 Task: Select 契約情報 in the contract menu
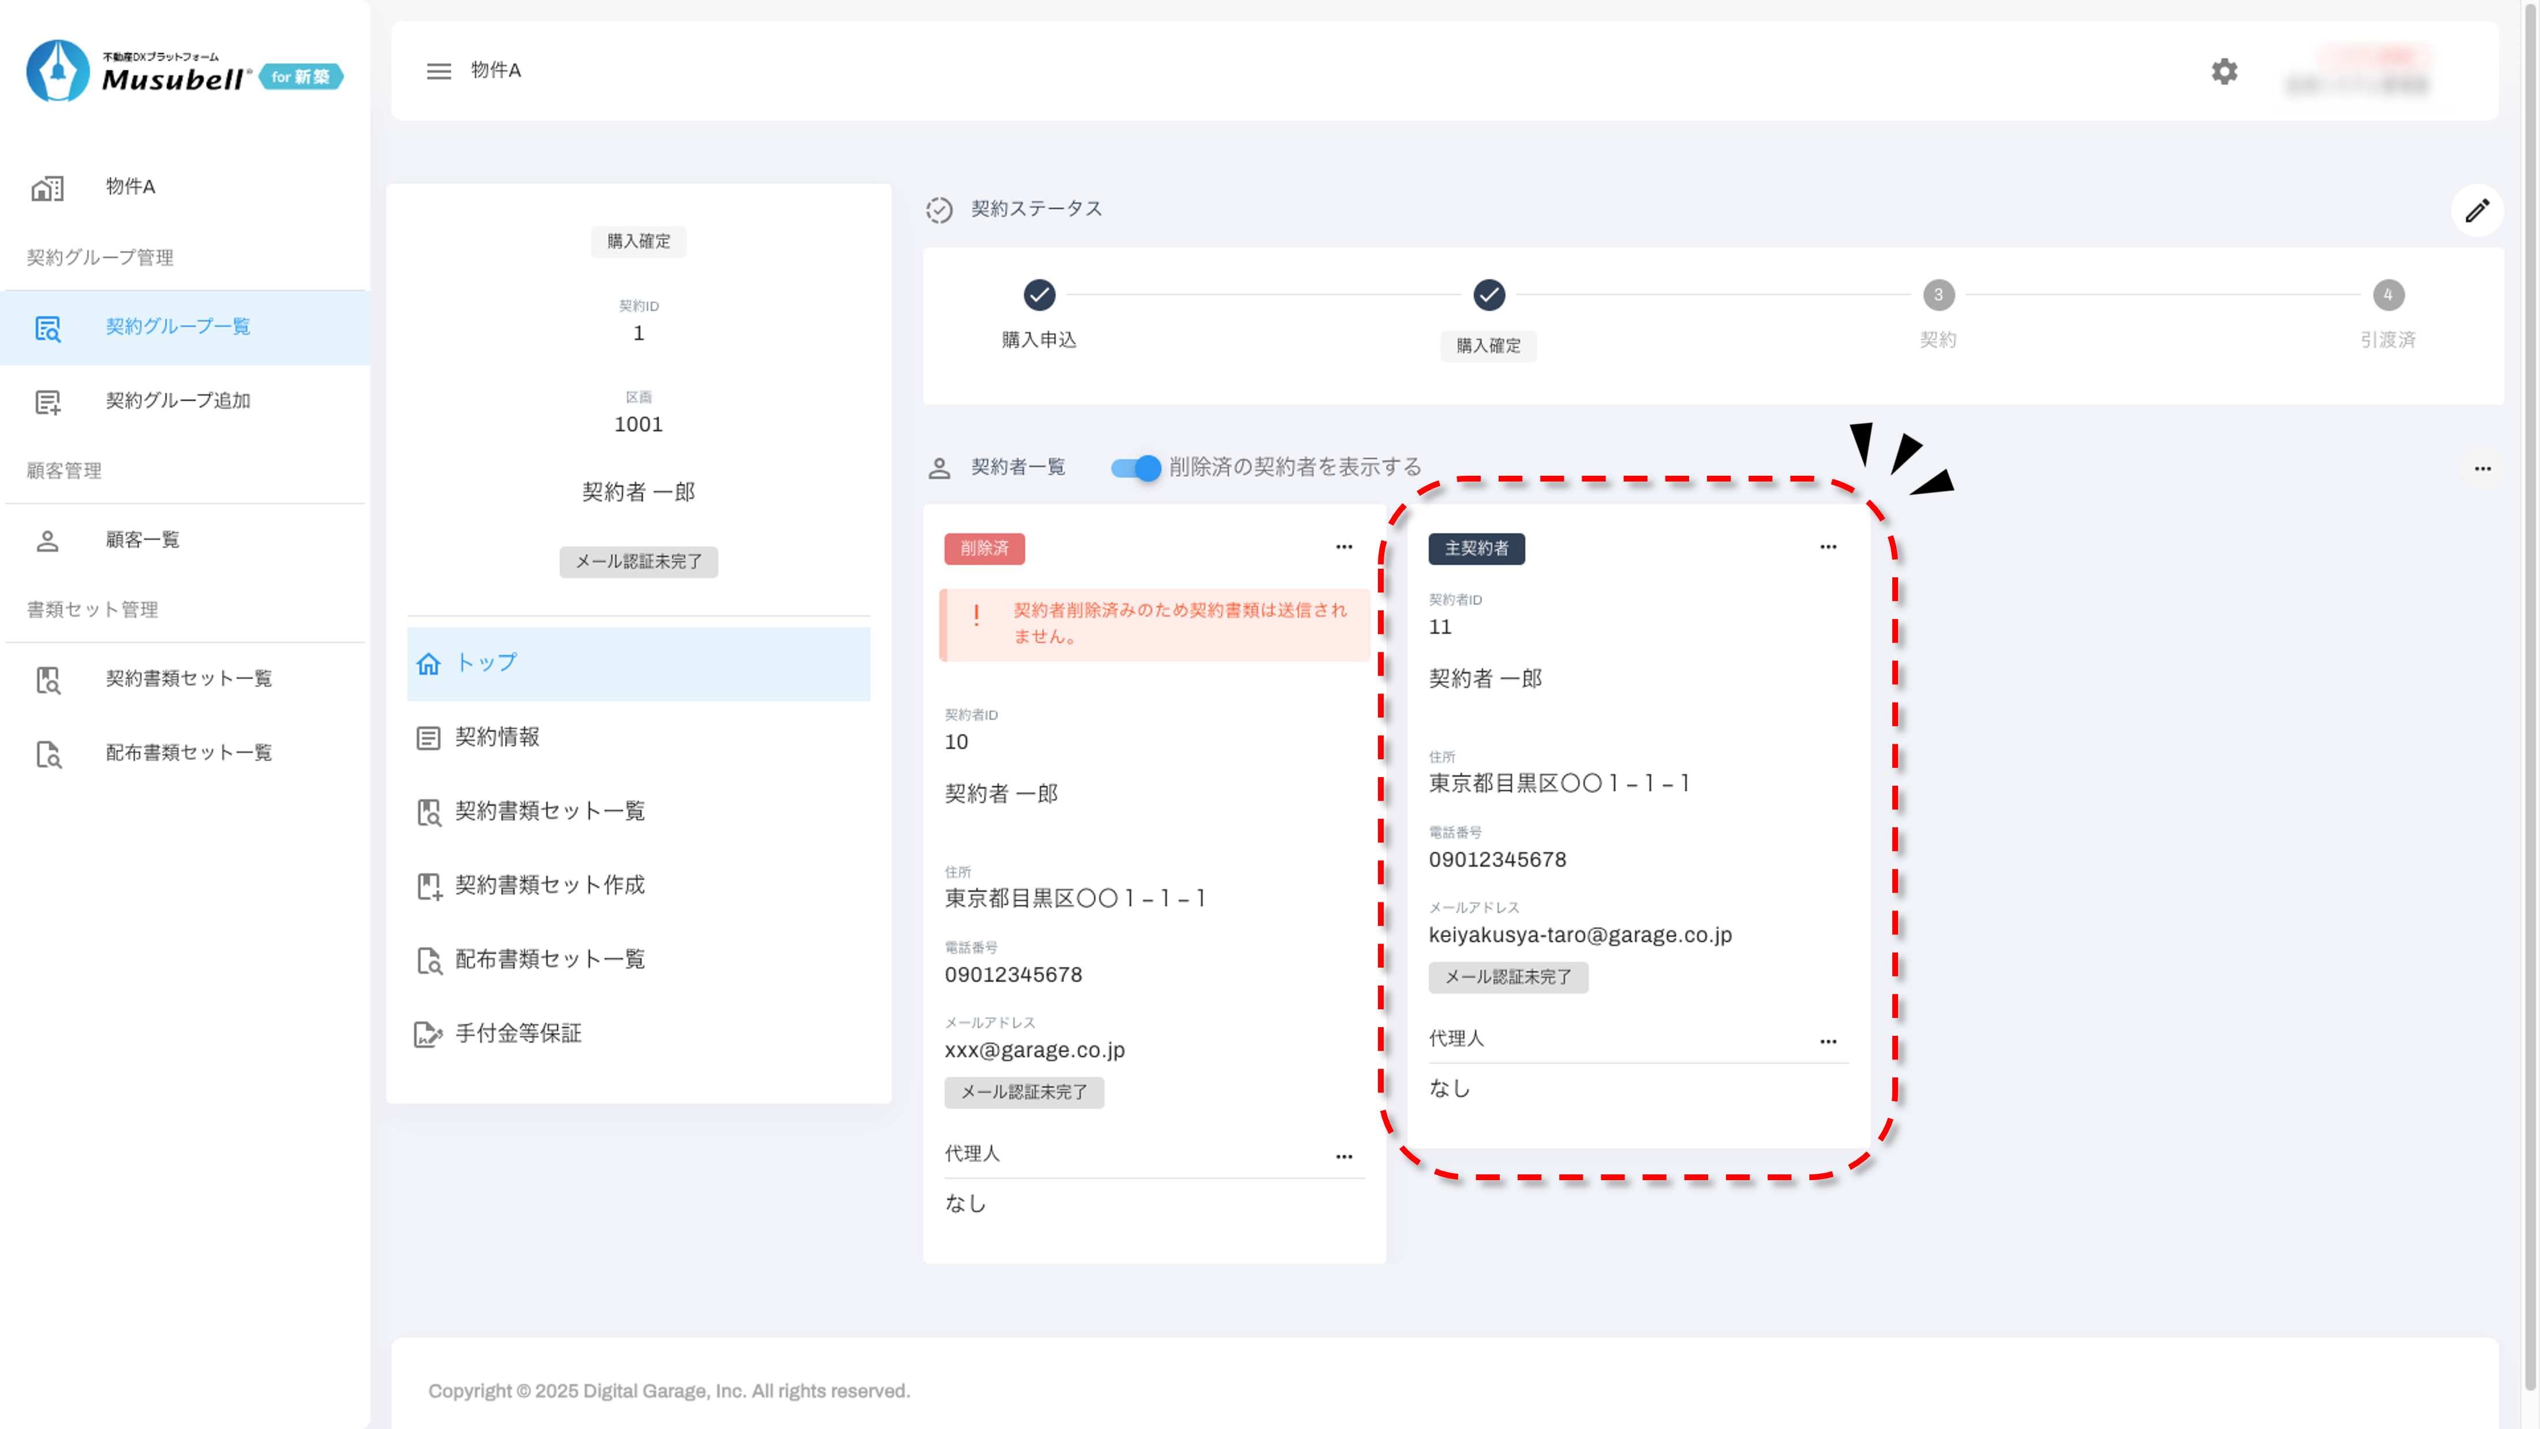click(x=497, y=738)
